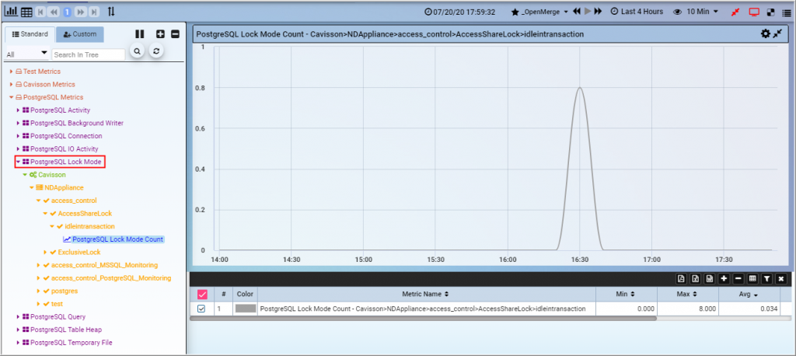
Task: Collapse all tree nodes with minus icon
Action: (175, 34)
